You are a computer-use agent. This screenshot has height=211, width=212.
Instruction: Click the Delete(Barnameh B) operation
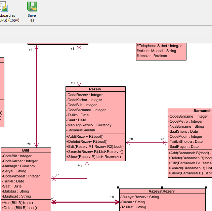190,158
